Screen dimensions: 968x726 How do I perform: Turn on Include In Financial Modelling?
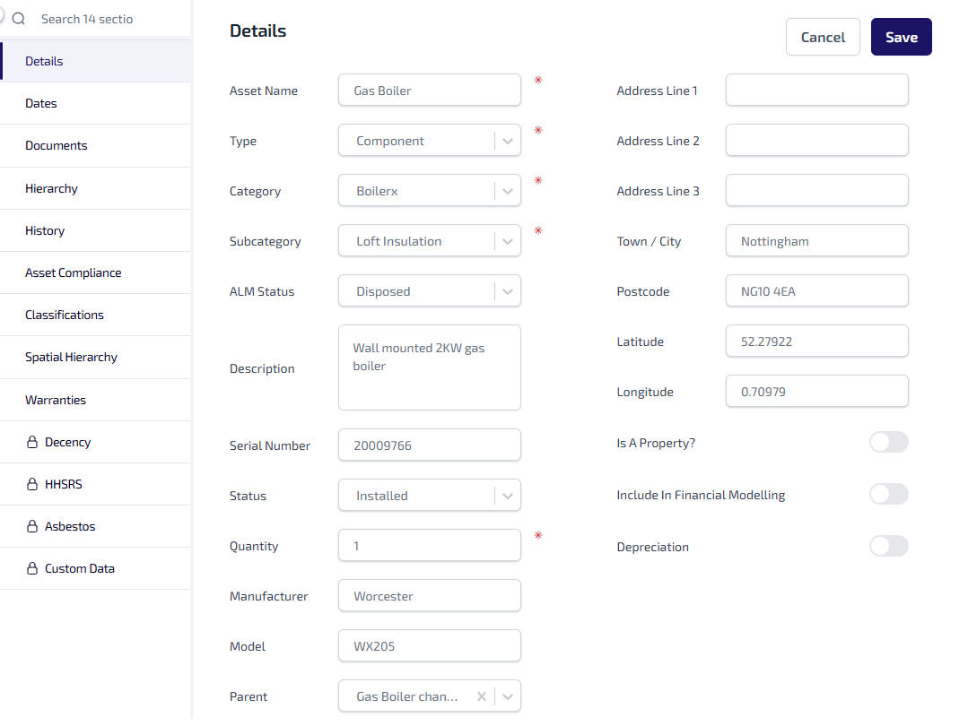coord(888,494)
